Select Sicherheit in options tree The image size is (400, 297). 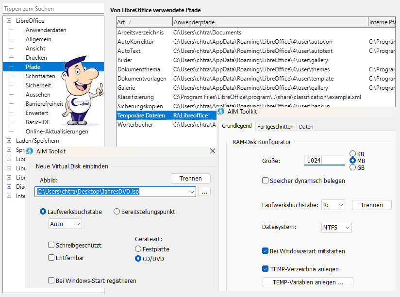point(38,85)
